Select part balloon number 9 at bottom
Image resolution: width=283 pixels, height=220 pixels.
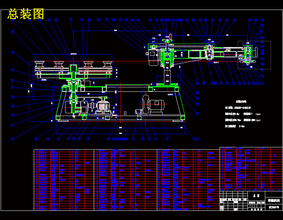(88, 139)
